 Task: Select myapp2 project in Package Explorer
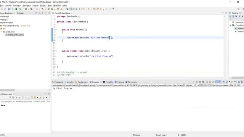tap(4, 19)
